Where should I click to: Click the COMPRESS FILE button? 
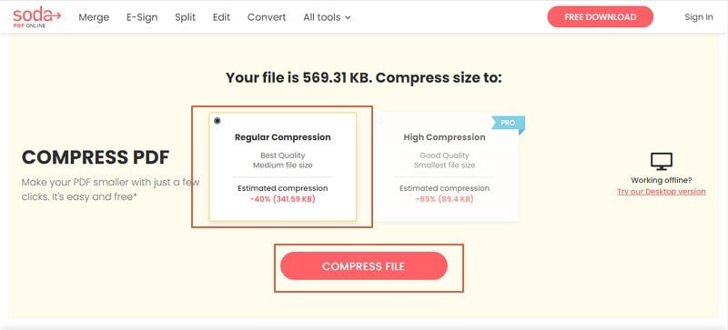tap(363, 266)
